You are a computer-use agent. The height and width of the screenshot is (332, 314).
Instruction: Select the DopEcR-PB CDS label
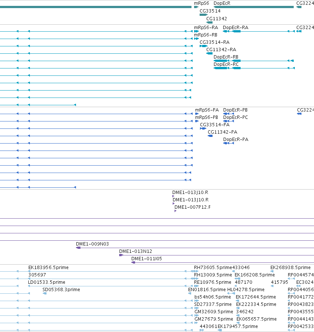pyautogui.click(x=235, y=110)
